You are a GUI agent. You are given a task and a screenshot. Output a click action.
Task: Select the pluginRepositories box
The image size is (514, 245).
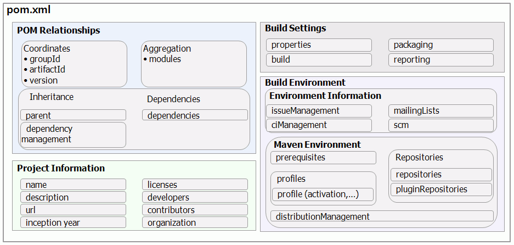441,190
